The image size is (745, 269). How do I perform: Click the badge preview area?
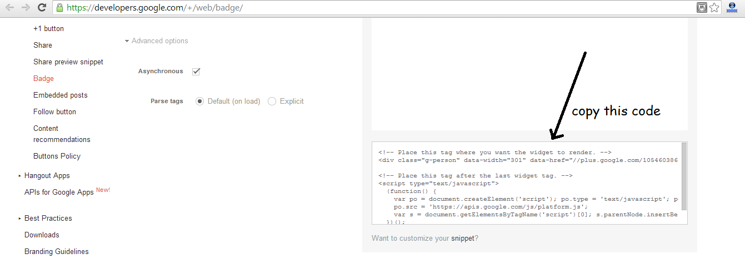(x=529, y=74)
